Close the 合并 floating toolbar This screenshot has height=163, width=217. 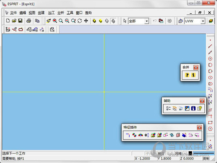[196, 67]
